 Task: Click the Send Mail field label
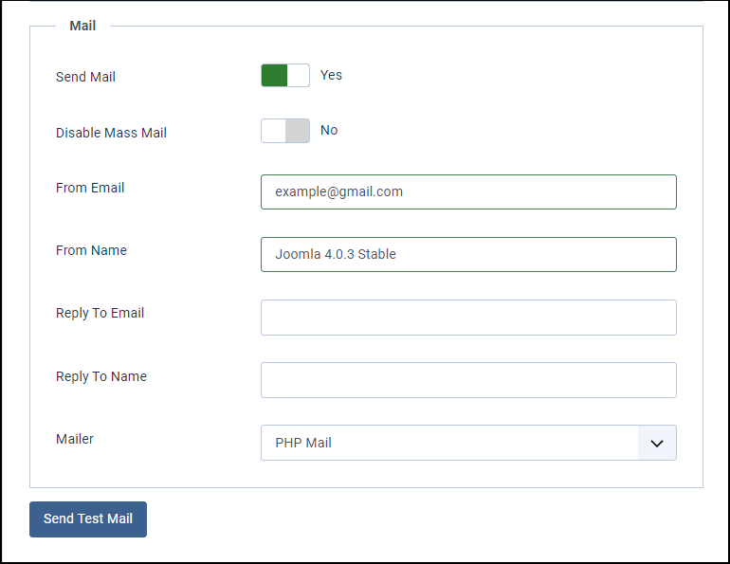[x=85, y=77]
